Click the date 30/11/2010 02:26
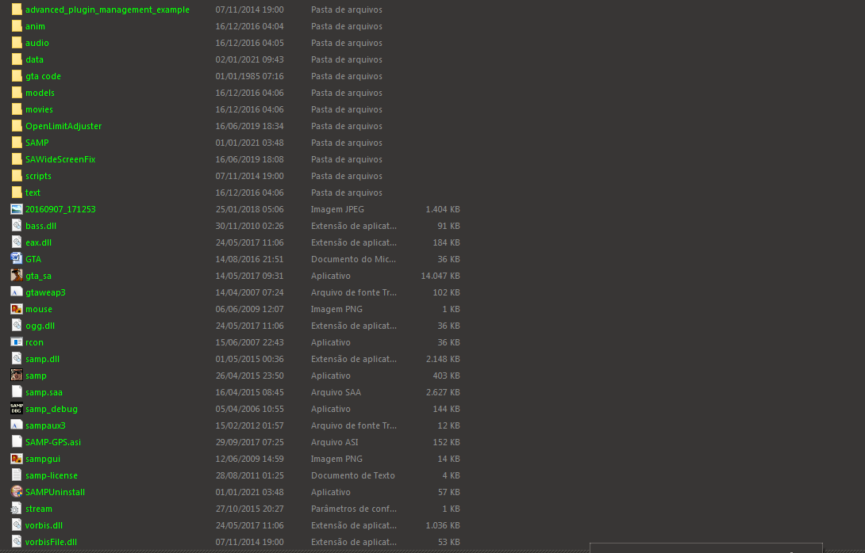Image resolution: width=865 pixels, height=553 pixels. (249, 225)
